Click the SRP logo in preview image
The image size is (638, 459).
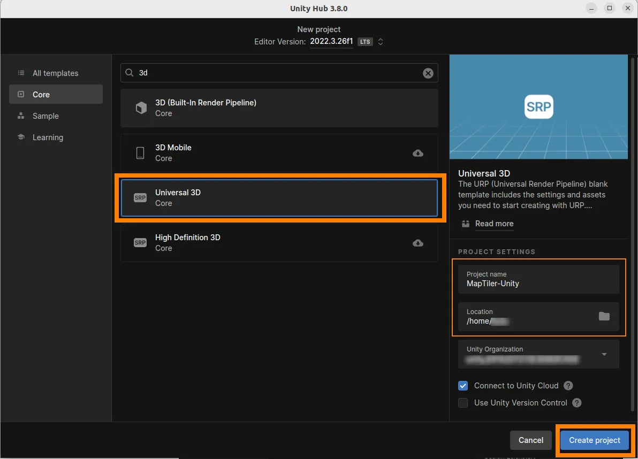point(539,106)
